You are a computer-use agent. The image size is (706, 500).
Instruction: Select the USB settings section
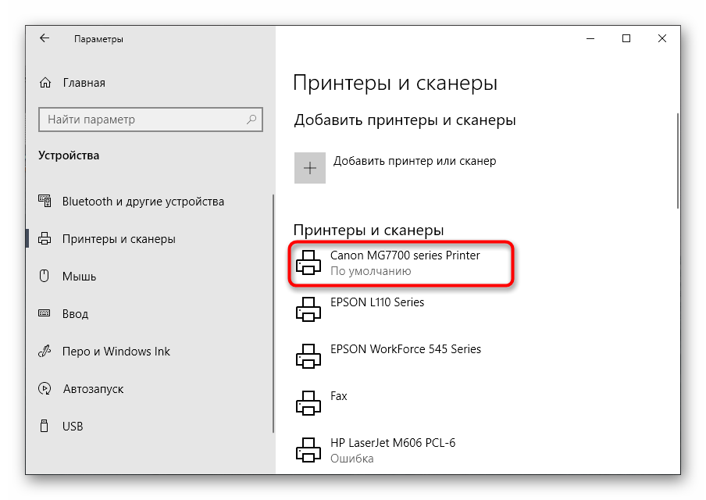point(73,427)
